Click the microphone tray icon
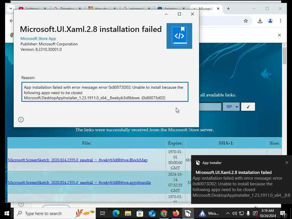Viewport: 292px width, 219px height. [248, 213]
